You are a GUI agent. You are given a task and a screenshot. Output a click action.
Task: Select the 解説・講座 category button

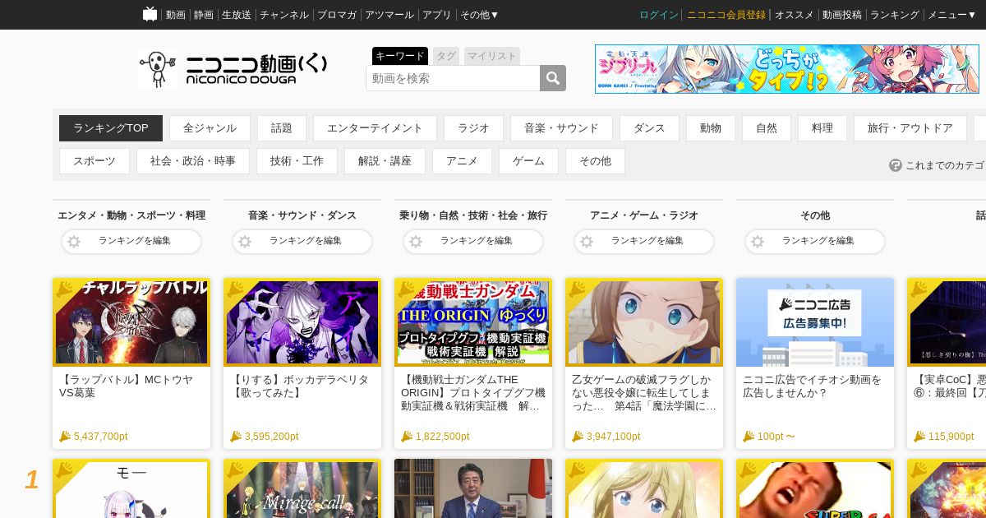click(x=385, y=161)
